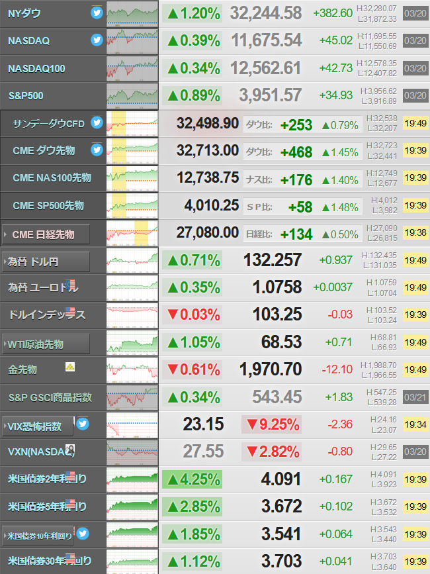
Task: Open the NYダウ mini chart
Action: [x=132, y=14]
